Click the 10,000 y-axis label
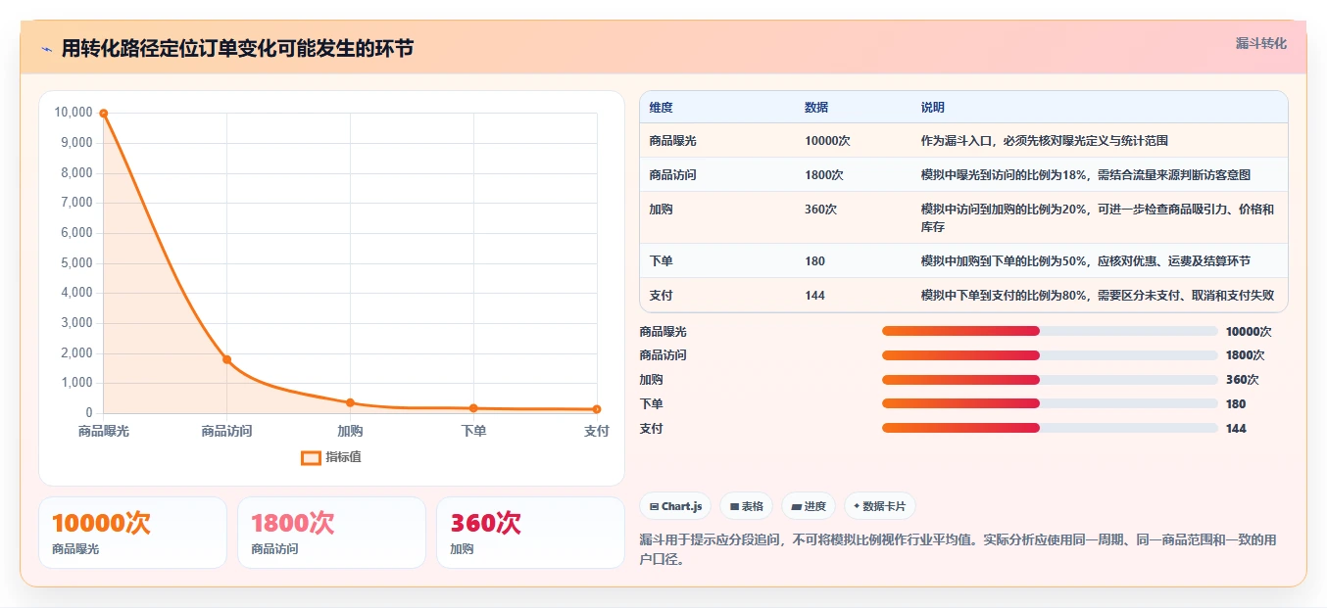Image resolution: width=1327 pixels, height=608 pixels. [x=74, y=113]
